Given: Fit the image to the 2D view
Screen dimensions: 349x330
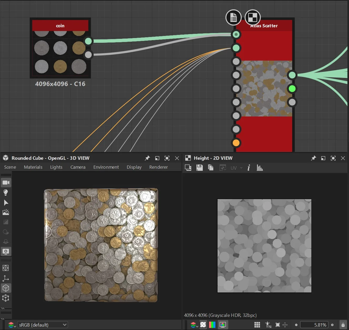Looking at the screenshot, I should (277, 325).
